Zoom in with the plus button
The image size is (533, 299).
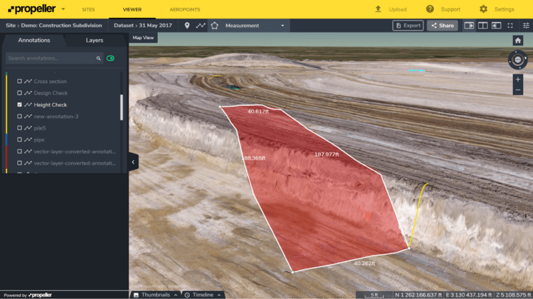(x=518, y=79)
